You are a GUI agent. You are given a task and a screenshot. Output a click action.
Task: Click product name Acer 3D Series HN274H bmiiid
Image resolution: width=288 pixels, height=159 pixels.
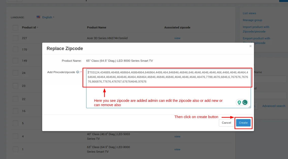point(107,38)
